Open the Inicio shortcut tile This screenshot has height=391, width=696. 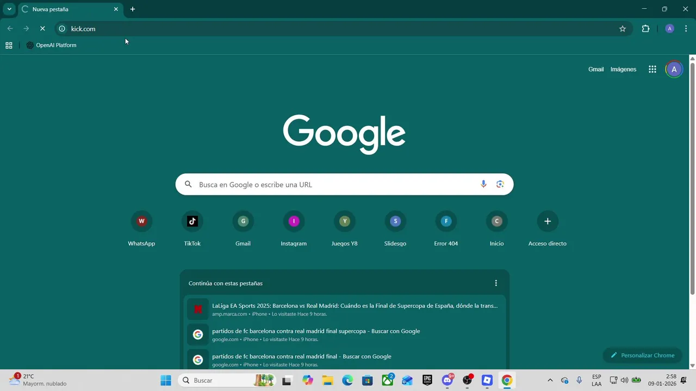tap(496, 229)
